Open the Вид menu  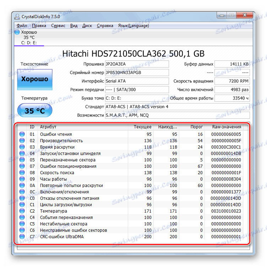point(74,26)
